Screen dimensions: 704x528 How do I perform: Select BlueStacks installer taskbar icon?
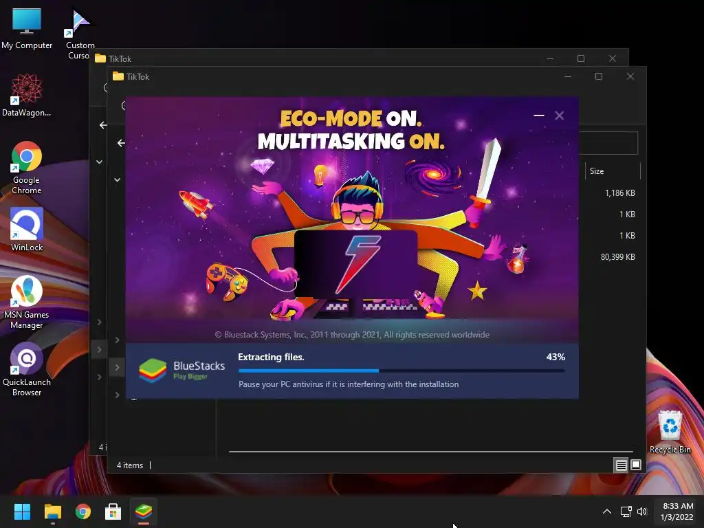click(144, 511)
